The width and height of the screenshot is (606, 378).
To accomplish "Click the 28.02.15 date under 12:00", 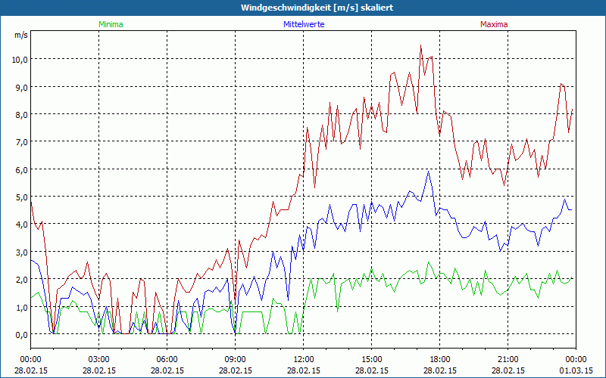I will click(x=304, y=370).
